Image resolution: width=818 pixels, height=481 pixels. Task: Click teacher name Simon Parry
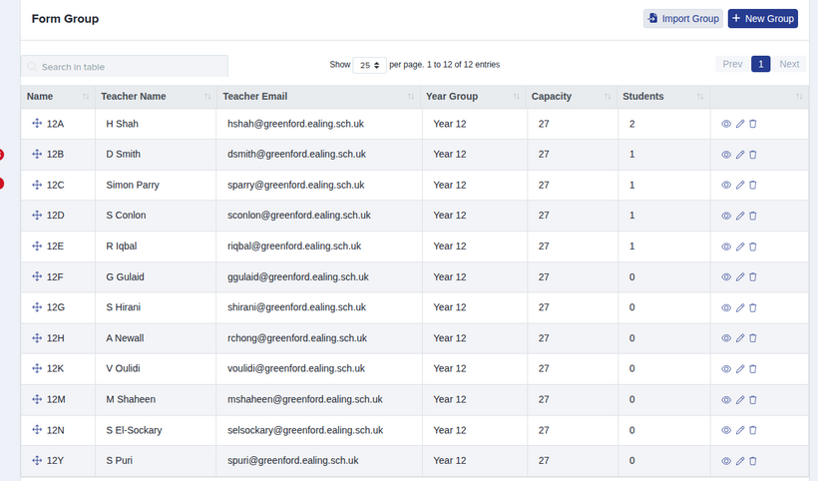pyautogui.click(x=133, y=185)
